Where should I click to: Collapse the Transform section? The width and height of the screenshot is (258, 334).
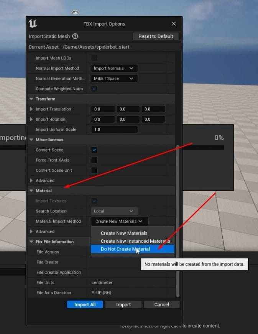[31, 99]
